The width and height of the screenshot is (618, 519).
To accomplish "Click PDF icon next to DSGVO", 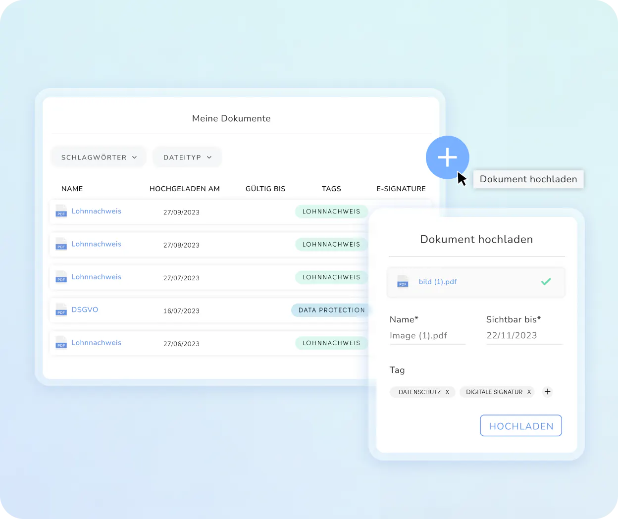I will click(61, 310).
